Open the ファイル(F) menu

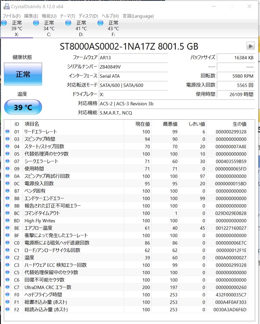12,16
